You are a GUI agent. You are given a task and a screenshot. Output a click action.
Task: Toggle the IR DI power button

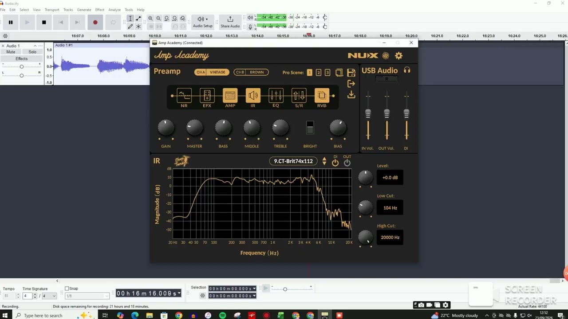click(335, 163)
